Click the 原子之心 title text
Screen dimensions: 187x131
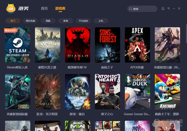coord(107,114)
